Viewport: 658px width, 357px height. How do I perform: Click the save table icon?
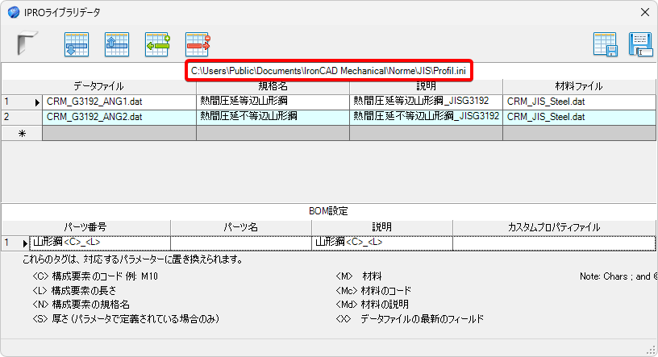(x=605, y=44)
